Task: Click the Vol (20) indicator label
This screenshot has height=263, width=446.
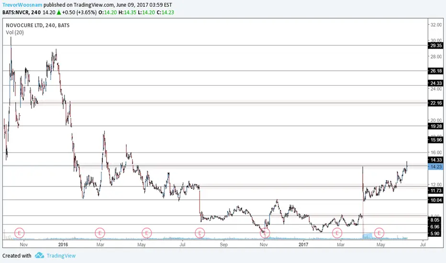Action: coord(15,33)
